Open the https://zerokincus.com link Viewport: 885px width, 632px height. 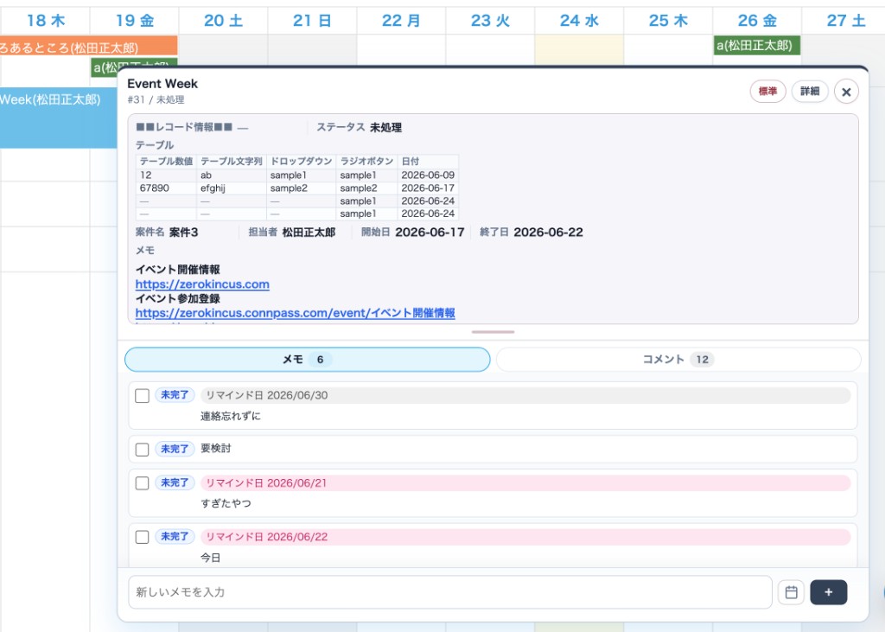[202, 284]
